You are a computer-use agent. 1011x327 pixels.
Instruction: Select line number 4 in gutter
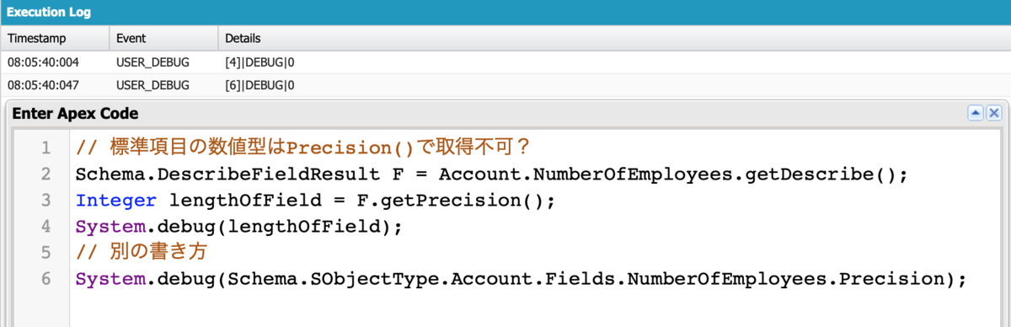click(45, 228)
